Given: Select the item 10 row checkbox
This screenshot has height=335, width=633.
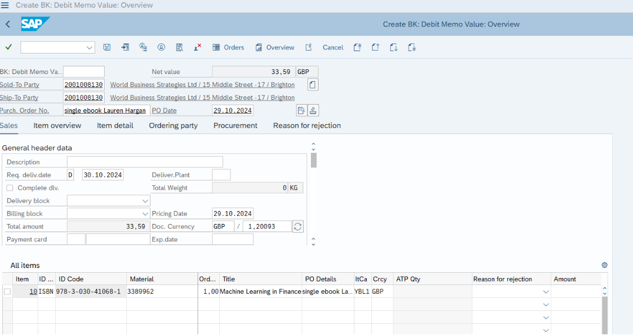Looking at the screenshot, I should pos(7,292).
